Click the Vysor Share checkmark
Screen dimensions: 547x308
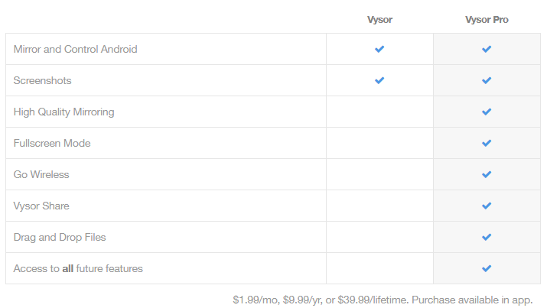tap(487, 206)
